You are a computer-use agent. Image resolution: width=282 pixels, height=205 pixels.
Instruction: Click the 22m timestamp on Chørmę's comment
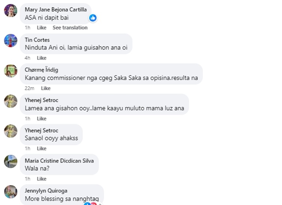click(29, 88)
